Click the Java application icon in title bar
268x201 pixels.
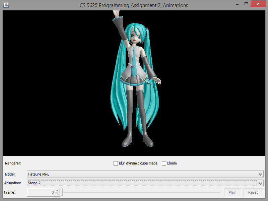click(x=6, y=5)
